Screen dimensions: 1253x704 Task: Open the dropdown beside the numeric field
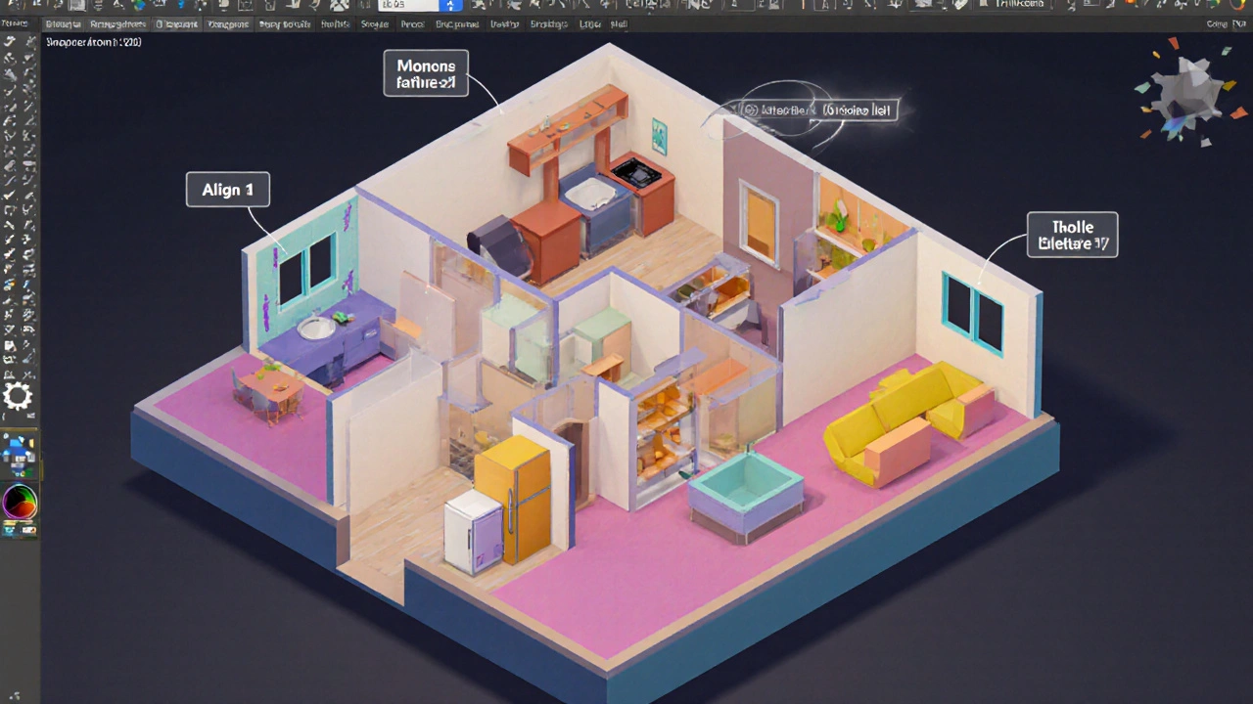click(x=450, y=5)
